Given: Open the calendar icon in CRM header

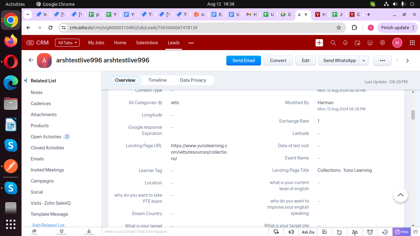Looking at the screenshot, I should [x=357, y=43].
